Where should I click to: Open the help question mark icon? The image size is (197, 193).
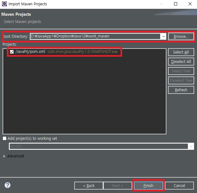click(x=8, y=185)
